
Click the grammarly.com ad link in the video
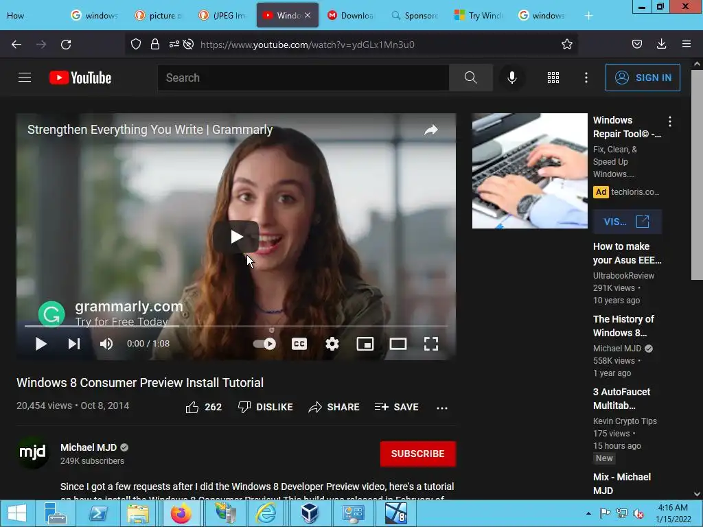click(x=128, y=306)
